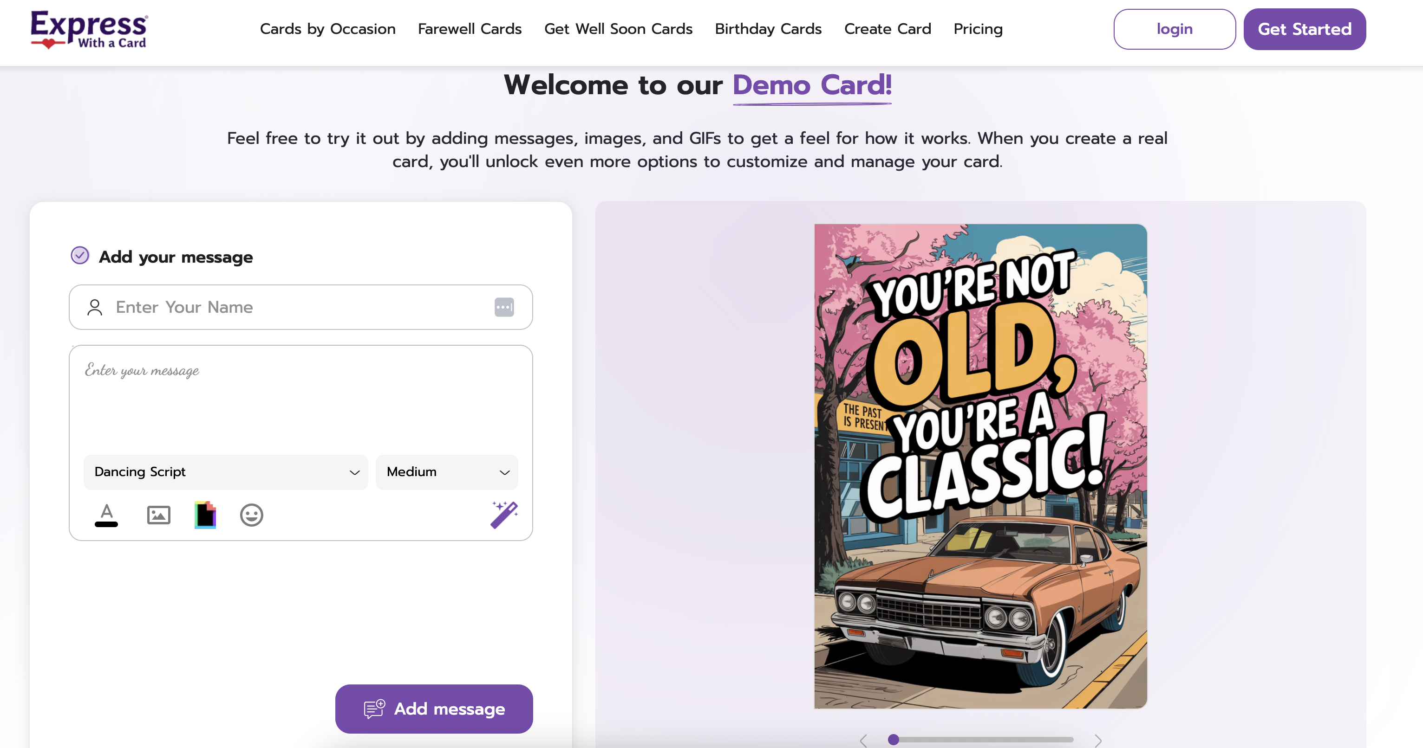Click the text color underline A icon

[106, 515]
